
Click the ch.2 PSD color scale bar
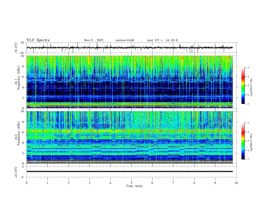tap(243, 141)
